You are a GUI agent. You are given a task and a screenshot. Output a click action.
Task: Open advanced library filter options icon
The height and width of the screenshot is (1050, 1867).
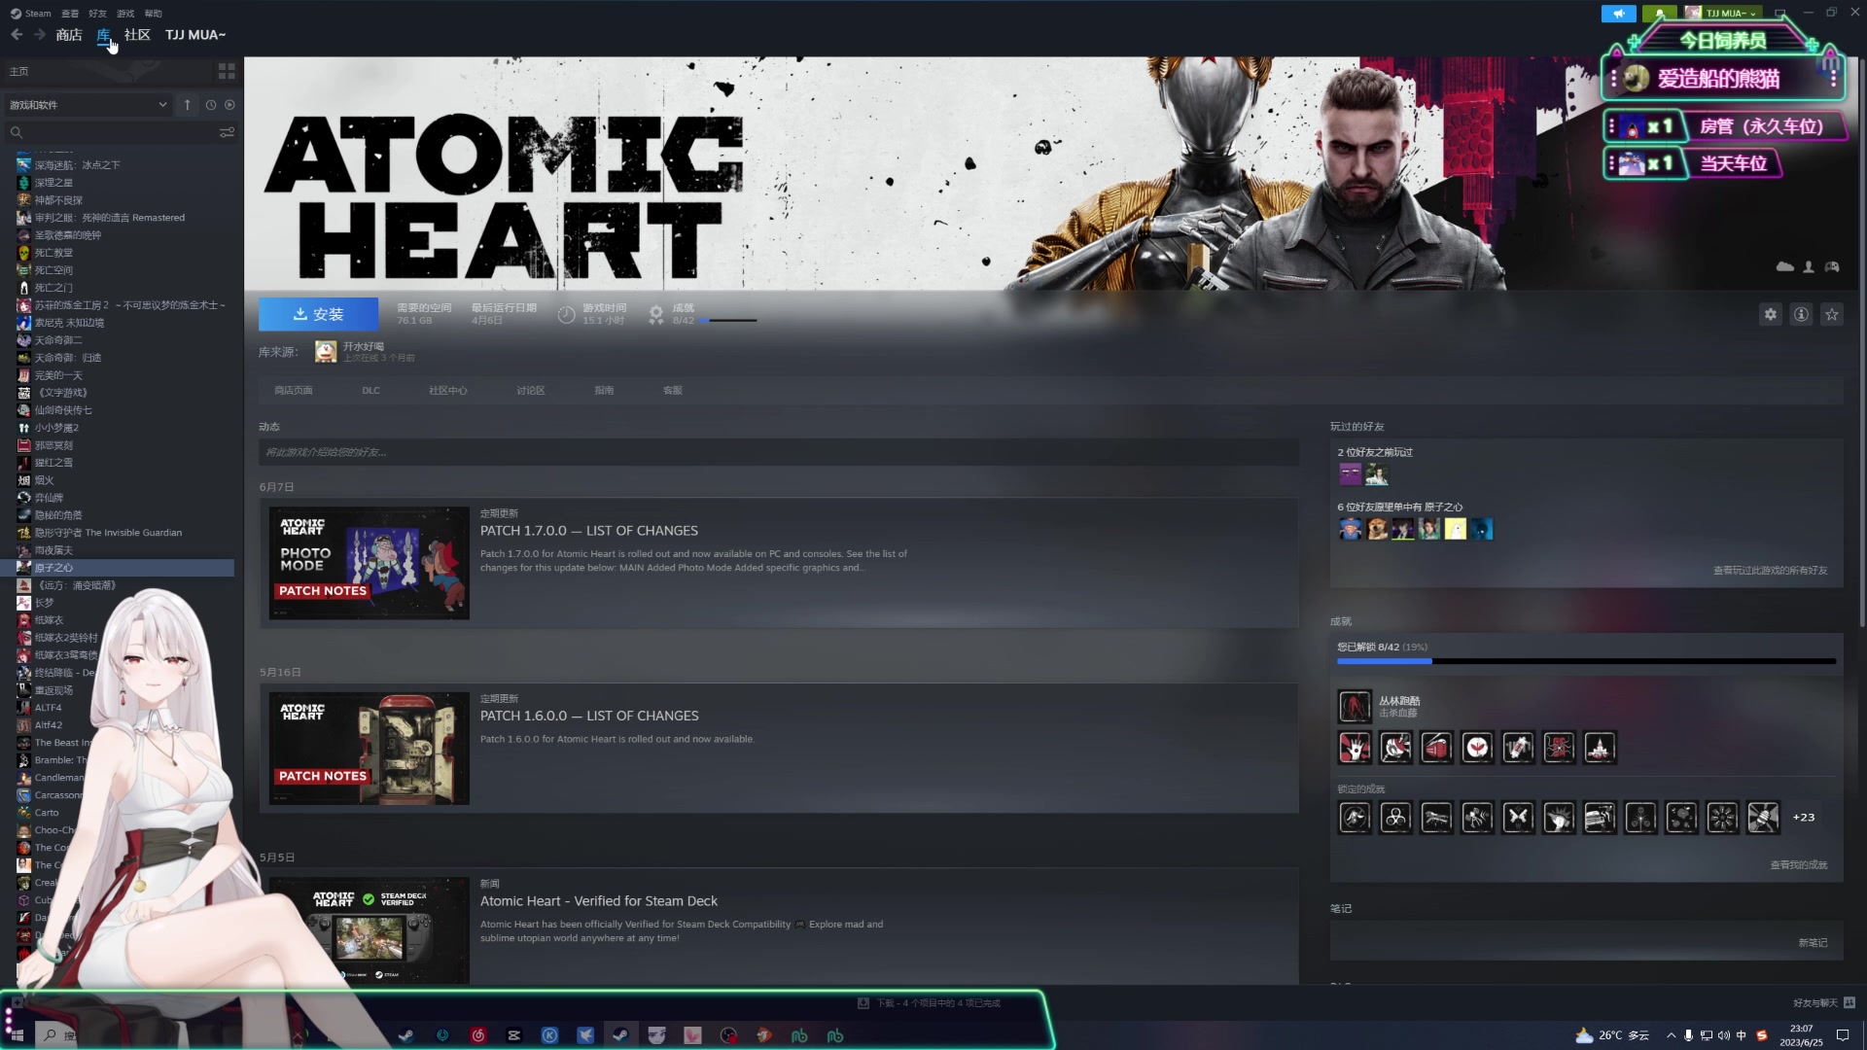pyautogui.click(x=227, y=132)
